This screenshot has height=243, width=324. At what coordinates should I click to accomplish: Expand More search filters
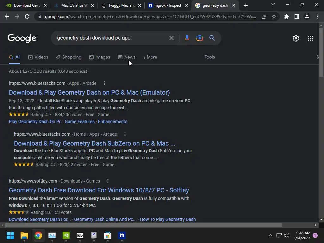coord(150,57)
